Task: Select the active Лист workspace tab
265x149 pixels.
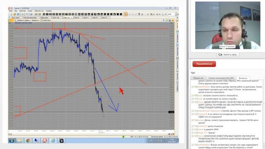Action: coord(68,17)
